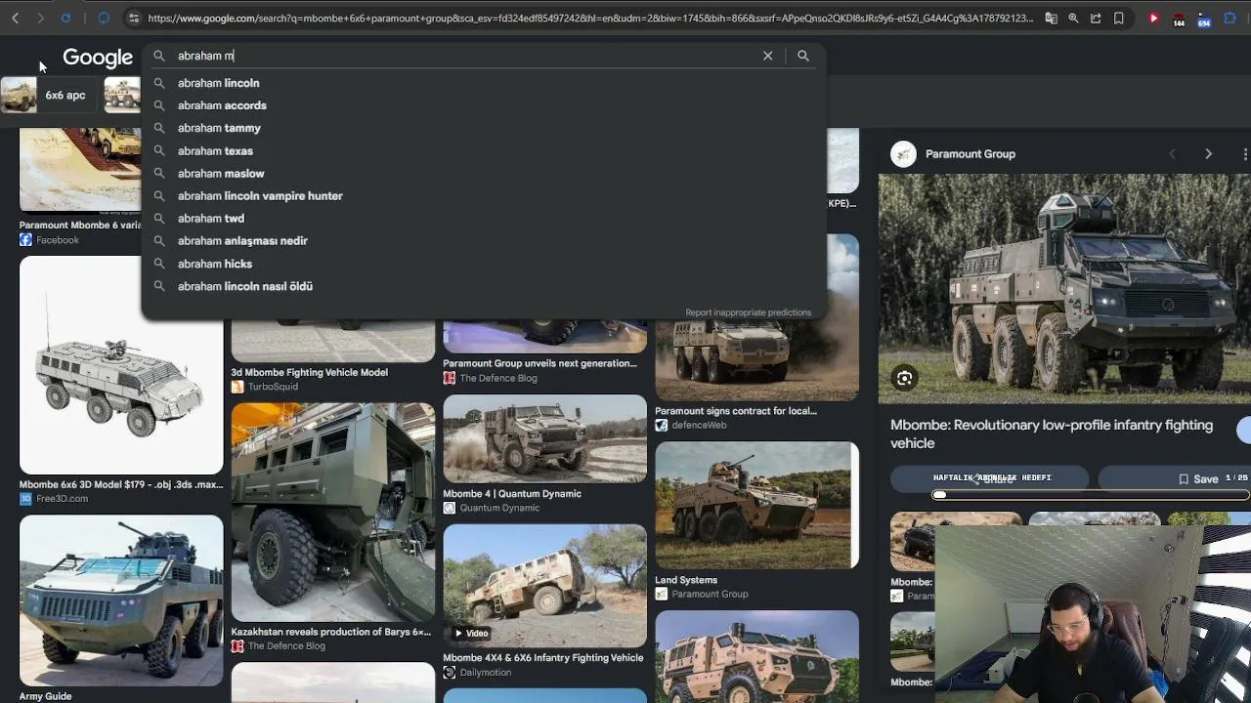The height and width of the screenshot is (703, 1251).
Task: Click the Land Systems Paramount Group source
Action: (710, 594)
